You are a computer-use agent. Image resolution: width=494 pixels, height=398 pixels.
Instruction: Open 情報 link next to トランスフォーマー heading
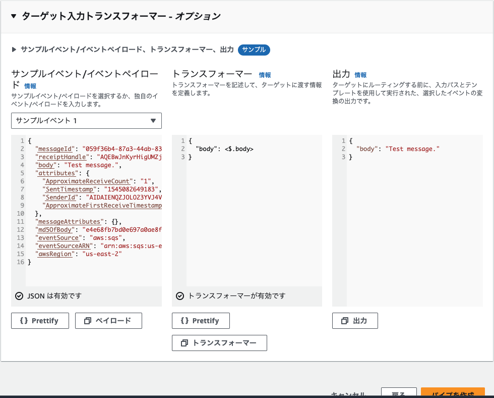[265, 75]
